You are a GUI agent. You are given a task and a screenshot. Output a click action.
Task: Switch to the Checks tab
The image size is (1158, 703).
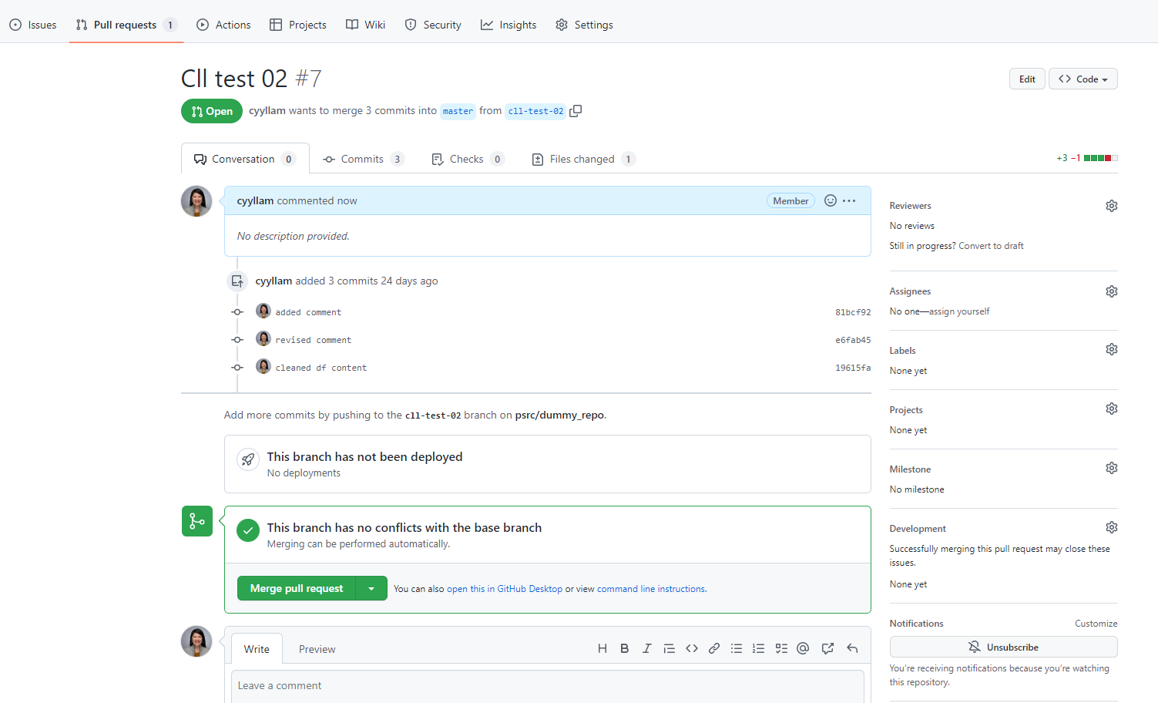coord(468,159)
